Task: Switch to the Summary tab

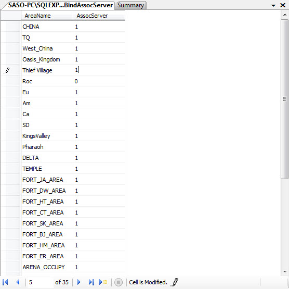Action: click(x=130, y=5)
